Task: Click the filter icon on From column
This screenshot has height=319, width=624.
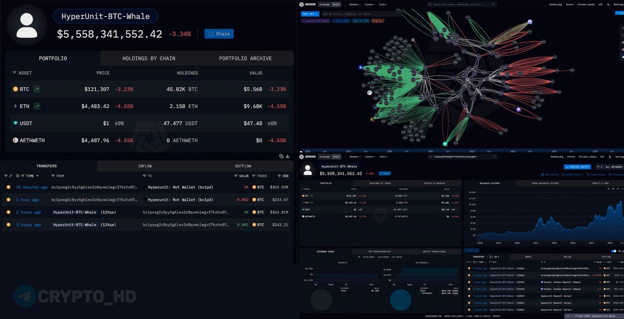Action: [x=53, y=176]
